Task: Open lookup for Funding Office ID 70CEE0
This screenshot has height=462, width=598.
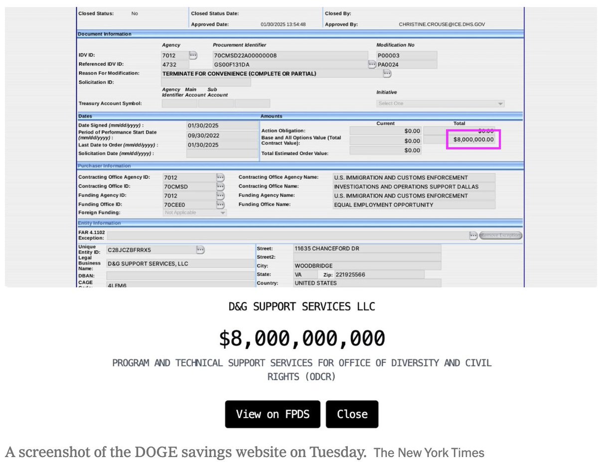Action: pos(220,204)
